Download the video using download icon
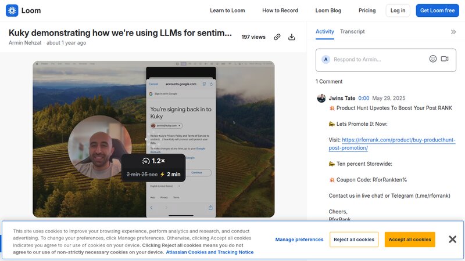 click(292, 37)
